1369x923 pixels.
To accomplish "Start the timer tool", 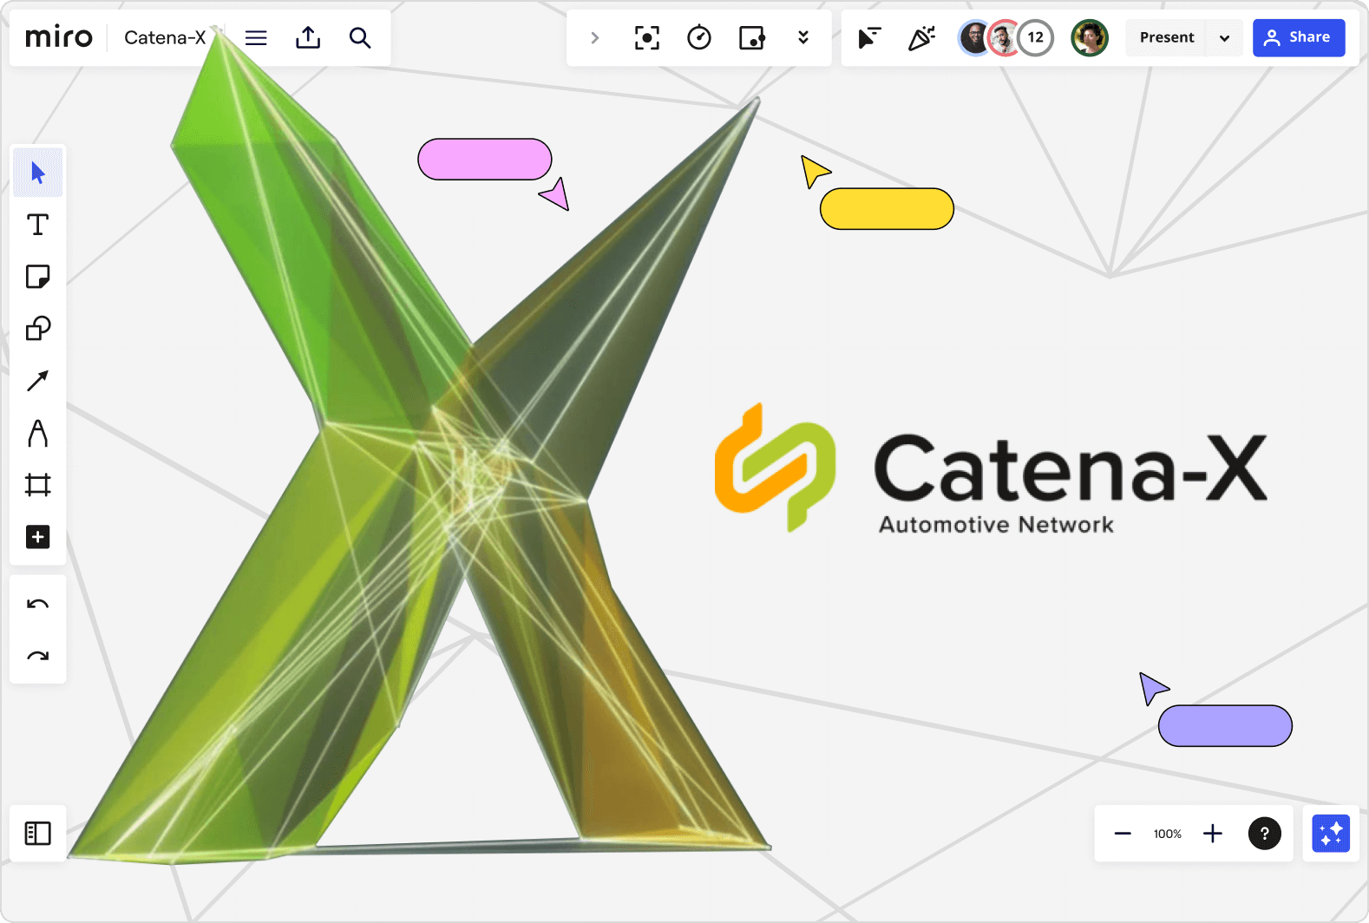I will 699,38.
